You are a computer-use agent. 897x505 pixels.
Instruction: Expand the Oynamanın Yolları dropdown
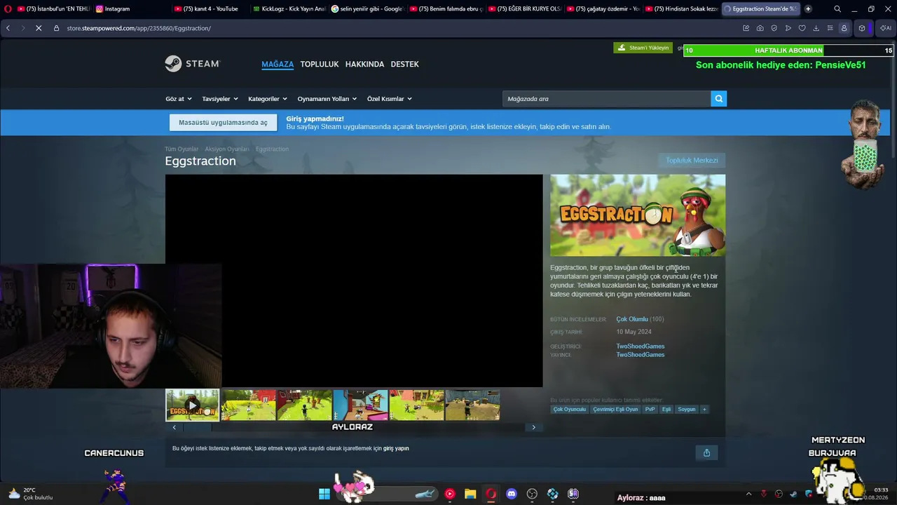(x=327, y=99)
